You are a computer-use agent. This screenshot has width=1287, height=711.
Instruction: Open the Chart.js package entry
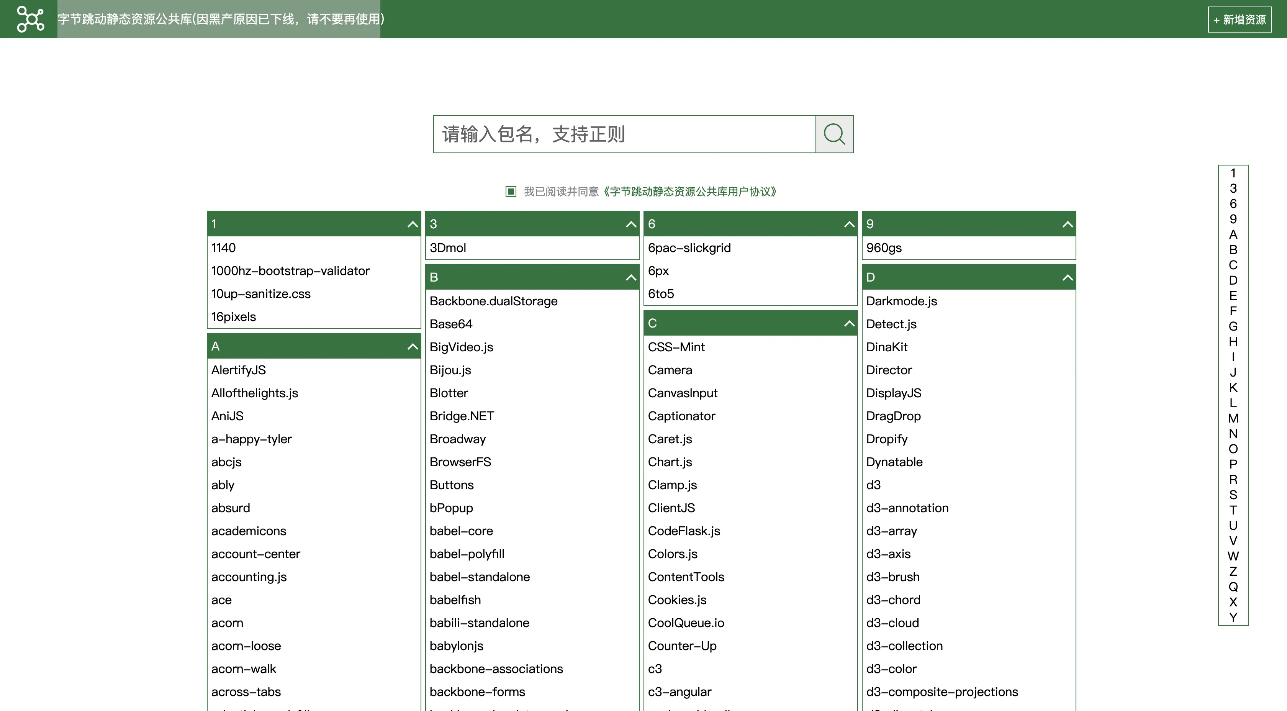point(670,462)
